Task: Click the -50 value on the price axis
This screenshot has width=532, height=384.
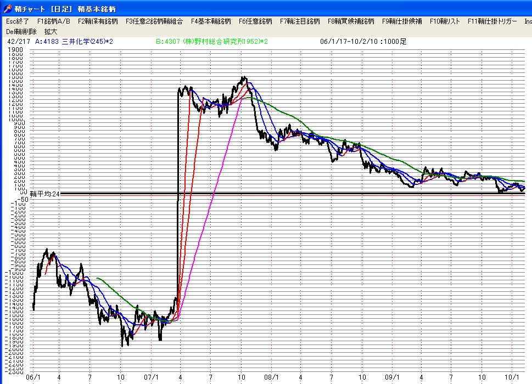Action: (x=22, y=199)
